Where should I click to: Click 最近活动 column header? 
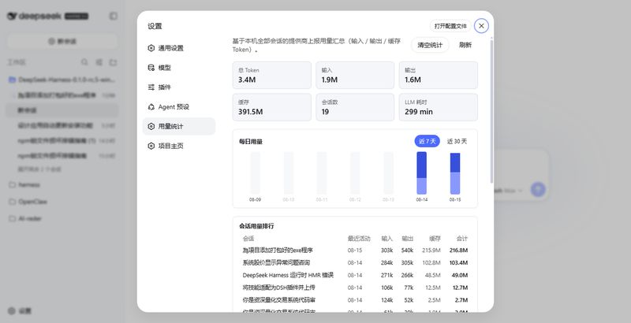[x=359, y=239]
